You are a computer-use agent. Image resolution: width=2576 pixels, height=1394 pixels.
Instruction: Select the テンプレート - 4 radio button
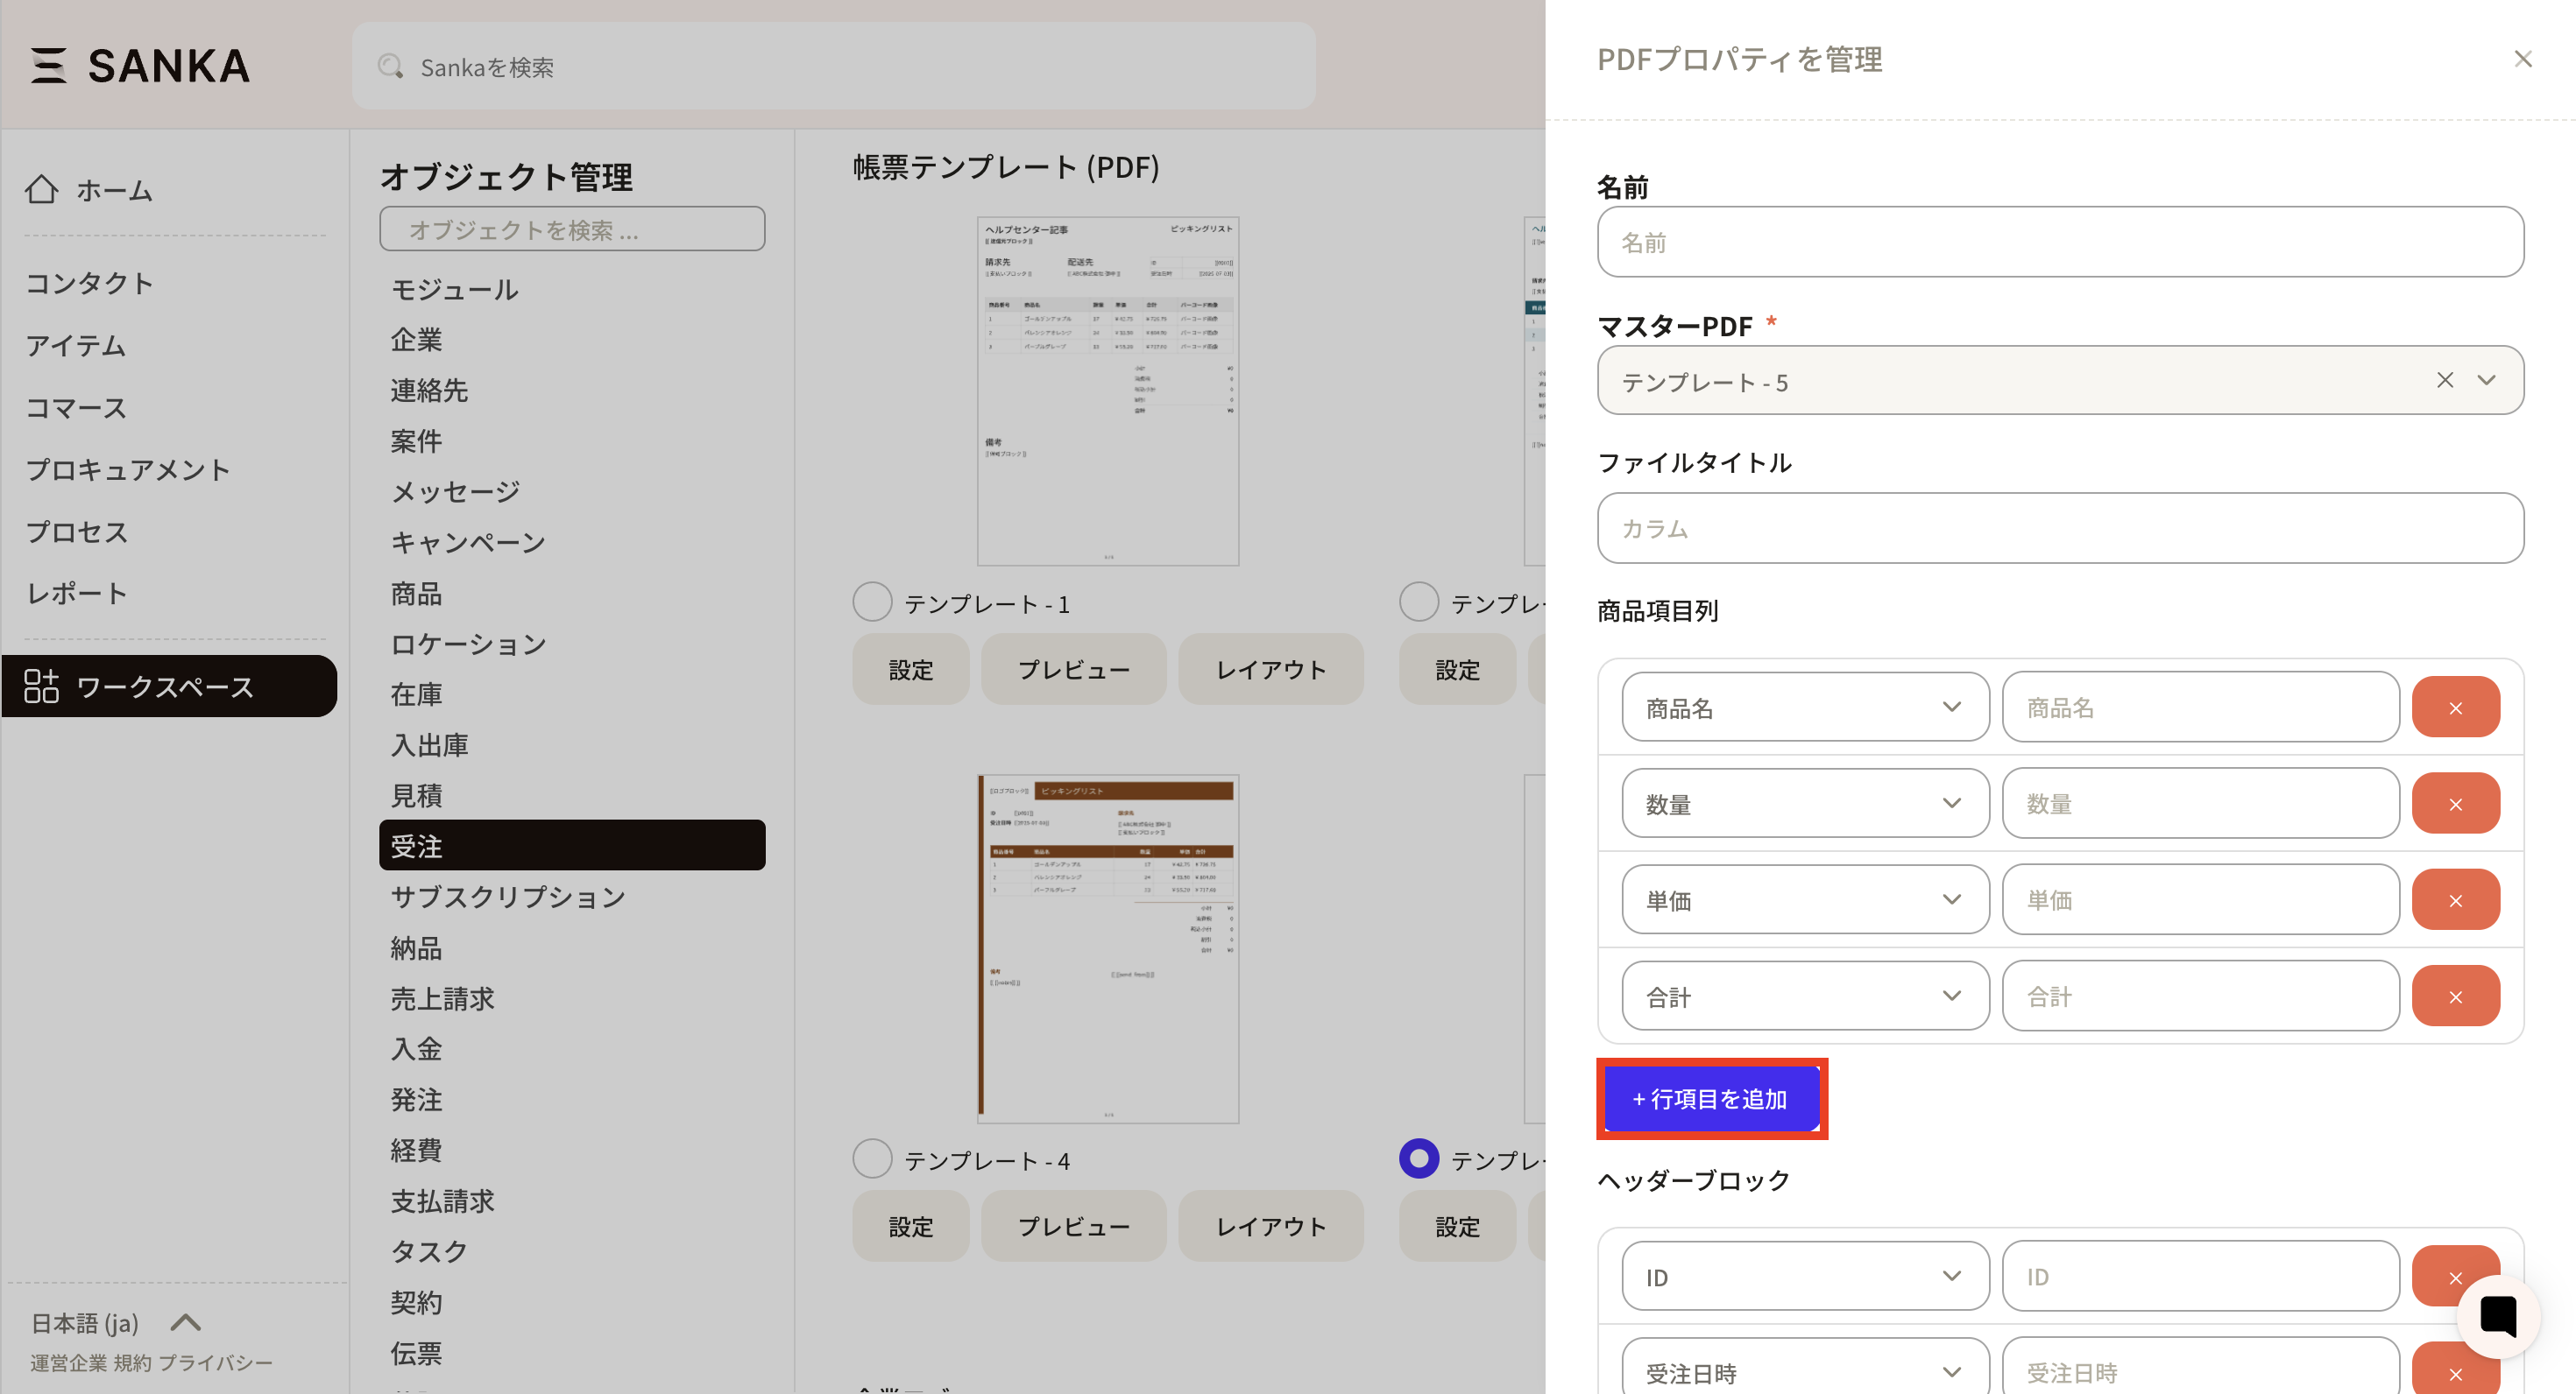(872, 1159)
